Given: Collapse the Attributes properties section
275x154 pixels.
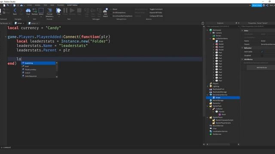Looking at the screenshot, I should pos(242,59).
